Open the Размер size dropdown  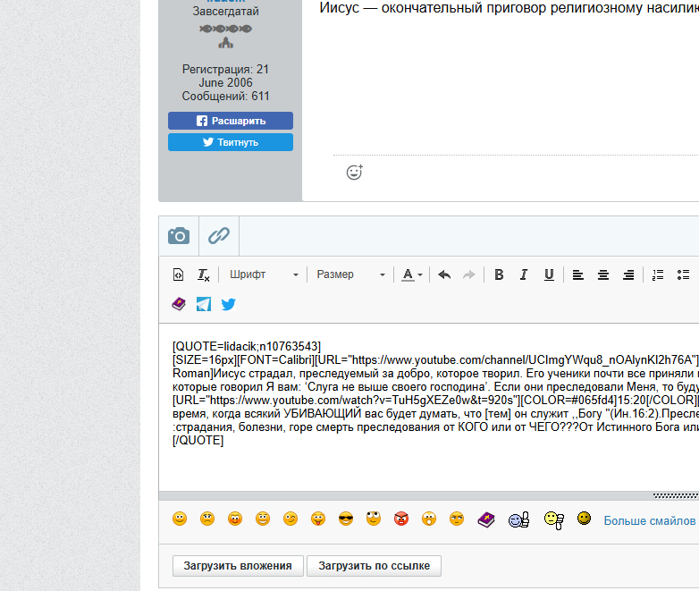(x=350, y=274)
